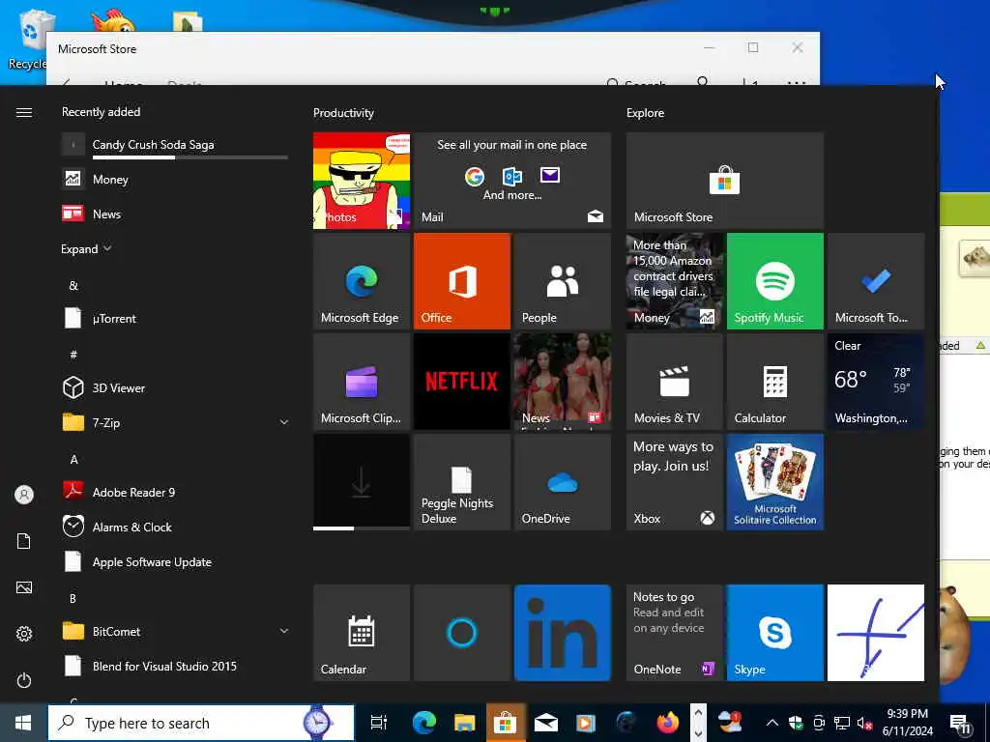This screenshot has height=742, width=990.
Task: Click the Windows Start button
Action: 23,723
